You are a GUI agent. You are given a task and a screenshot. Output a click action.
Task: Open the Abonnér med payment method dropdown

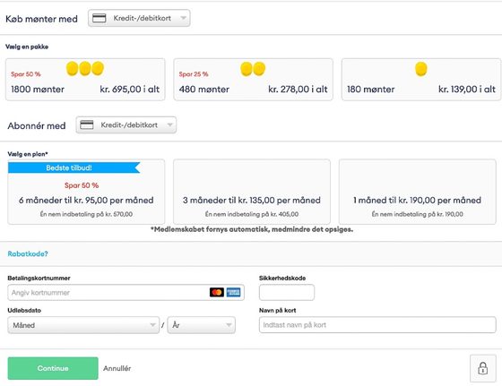point(126,125)
